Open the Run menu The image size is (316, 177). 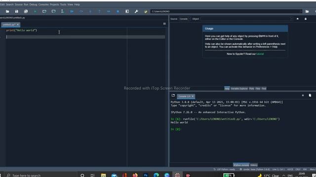pos(26,4)
